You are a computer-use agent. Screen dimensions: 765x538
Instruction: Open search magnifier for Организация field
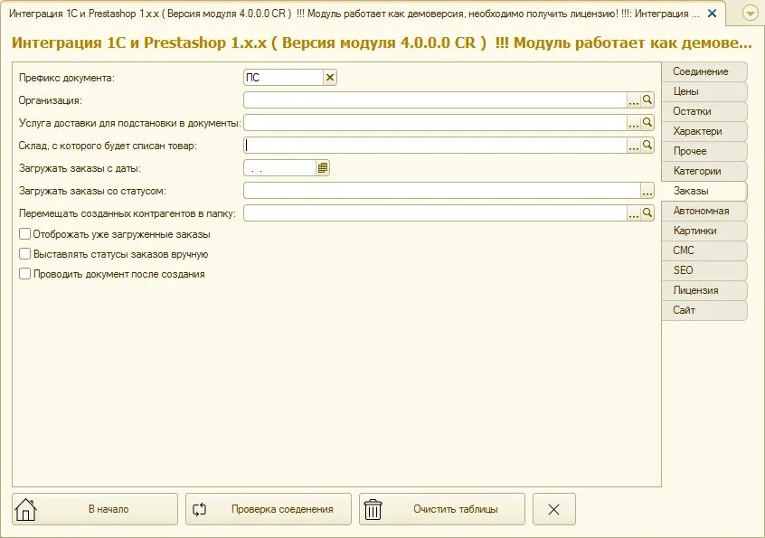click(647, 100)
